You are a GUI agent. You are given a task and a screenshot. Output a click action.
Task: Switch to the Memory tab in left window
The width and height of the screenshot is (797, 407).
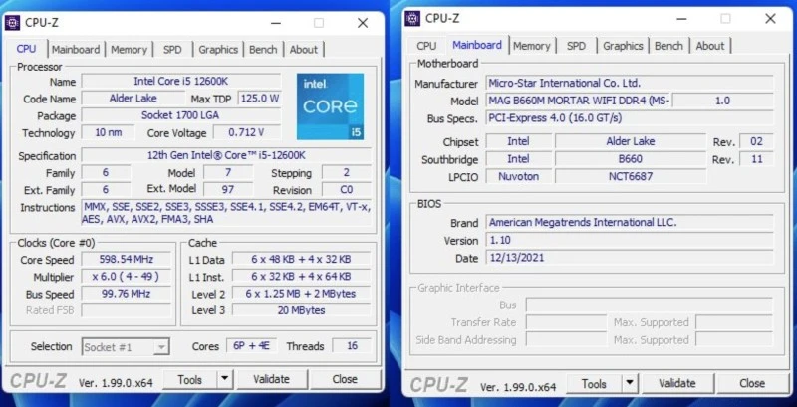click(129, 49)
